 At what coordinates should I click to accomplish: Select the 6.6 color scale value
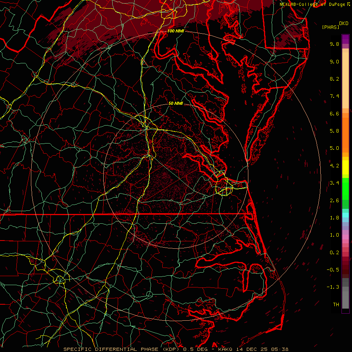(334, 113)
